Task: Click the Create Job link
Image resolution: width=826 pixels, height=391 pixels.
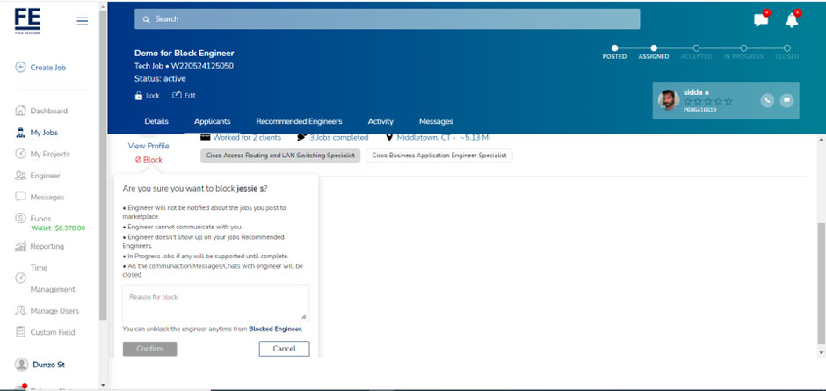Action: [48, 68]
